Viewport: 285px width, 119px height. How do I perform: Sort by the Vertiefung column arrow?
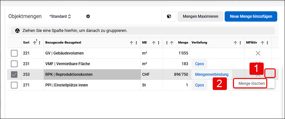click(235, 43)
